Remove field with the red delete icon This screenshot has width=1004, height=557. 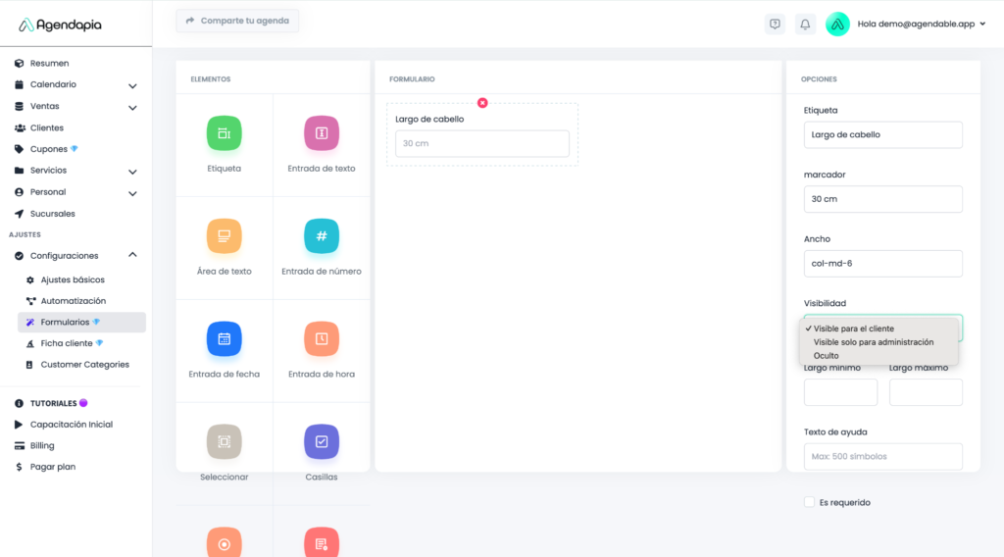[482, 103]
